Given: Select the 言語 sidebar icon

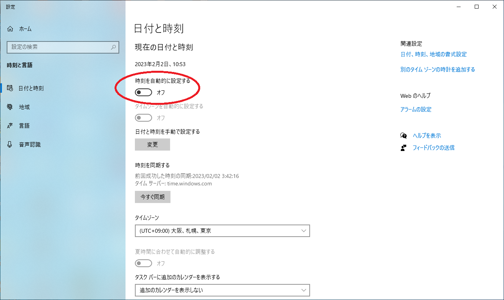Looking at the screenshot, I should 10,126.
